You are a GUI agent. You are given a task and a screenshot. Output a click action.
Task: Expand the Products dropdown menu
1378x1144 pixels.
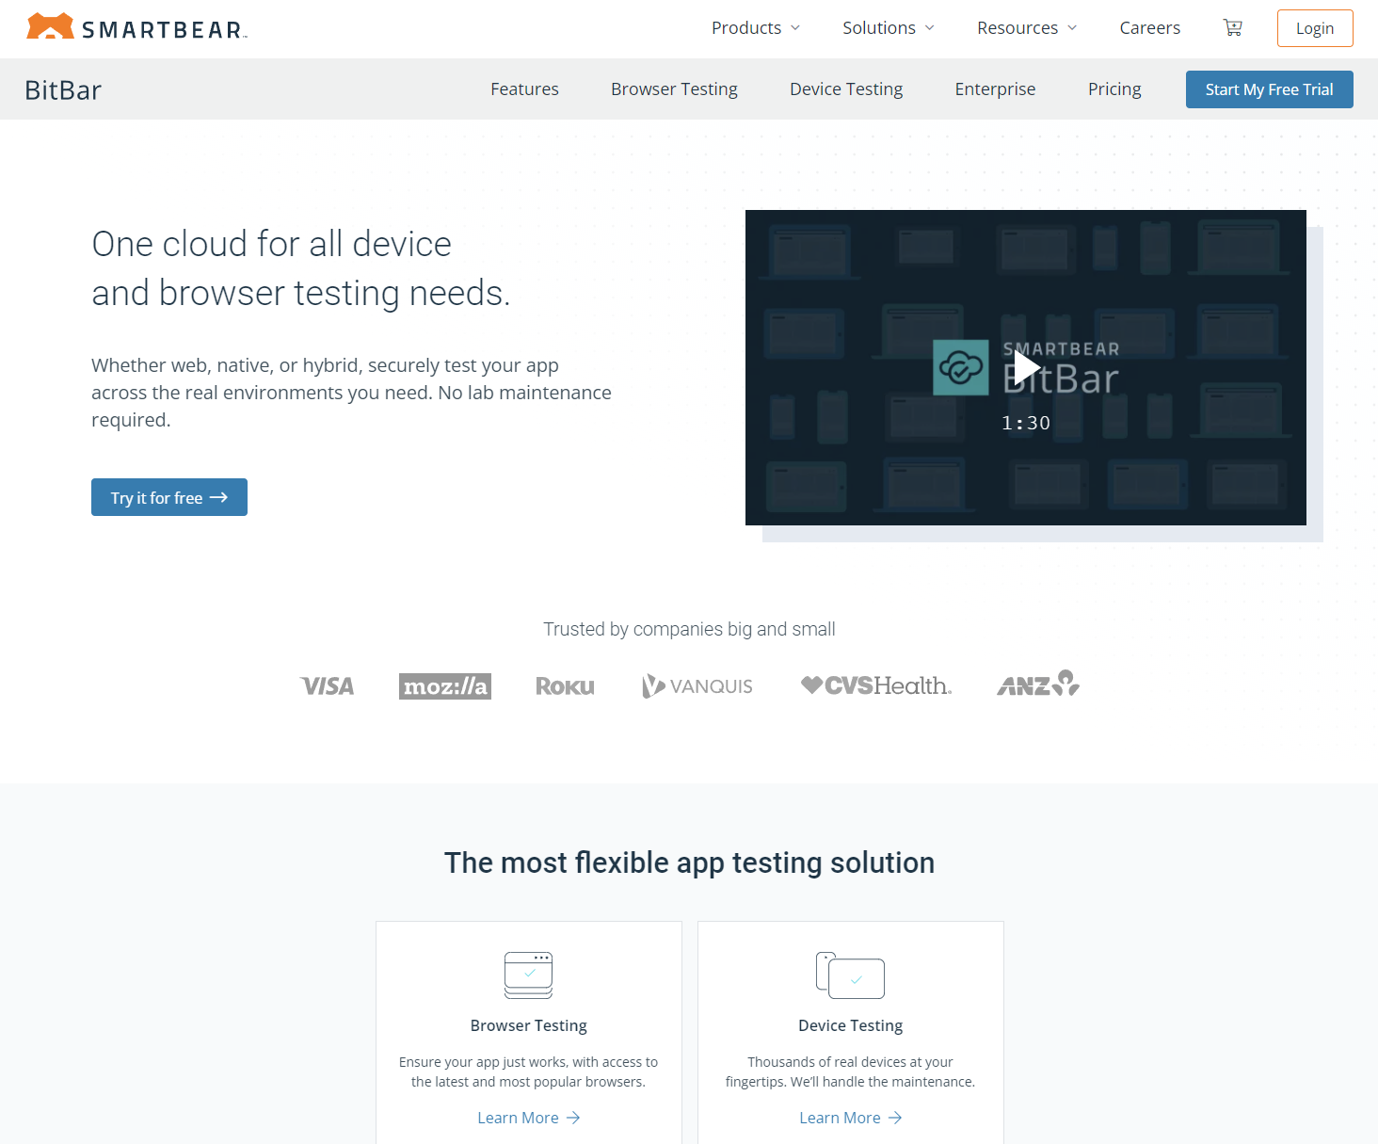pyautogui.click(x=755, y=27)
